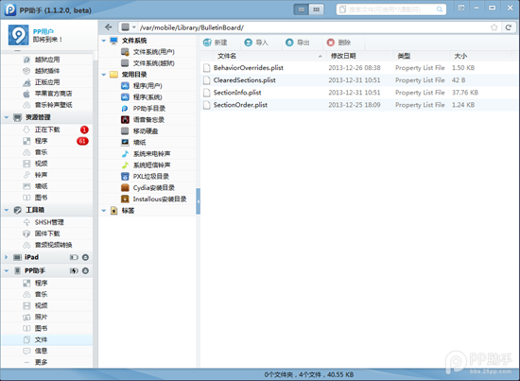Click the refresh icon beside path bar
This screenshot has height=381, width=520.
508,27
